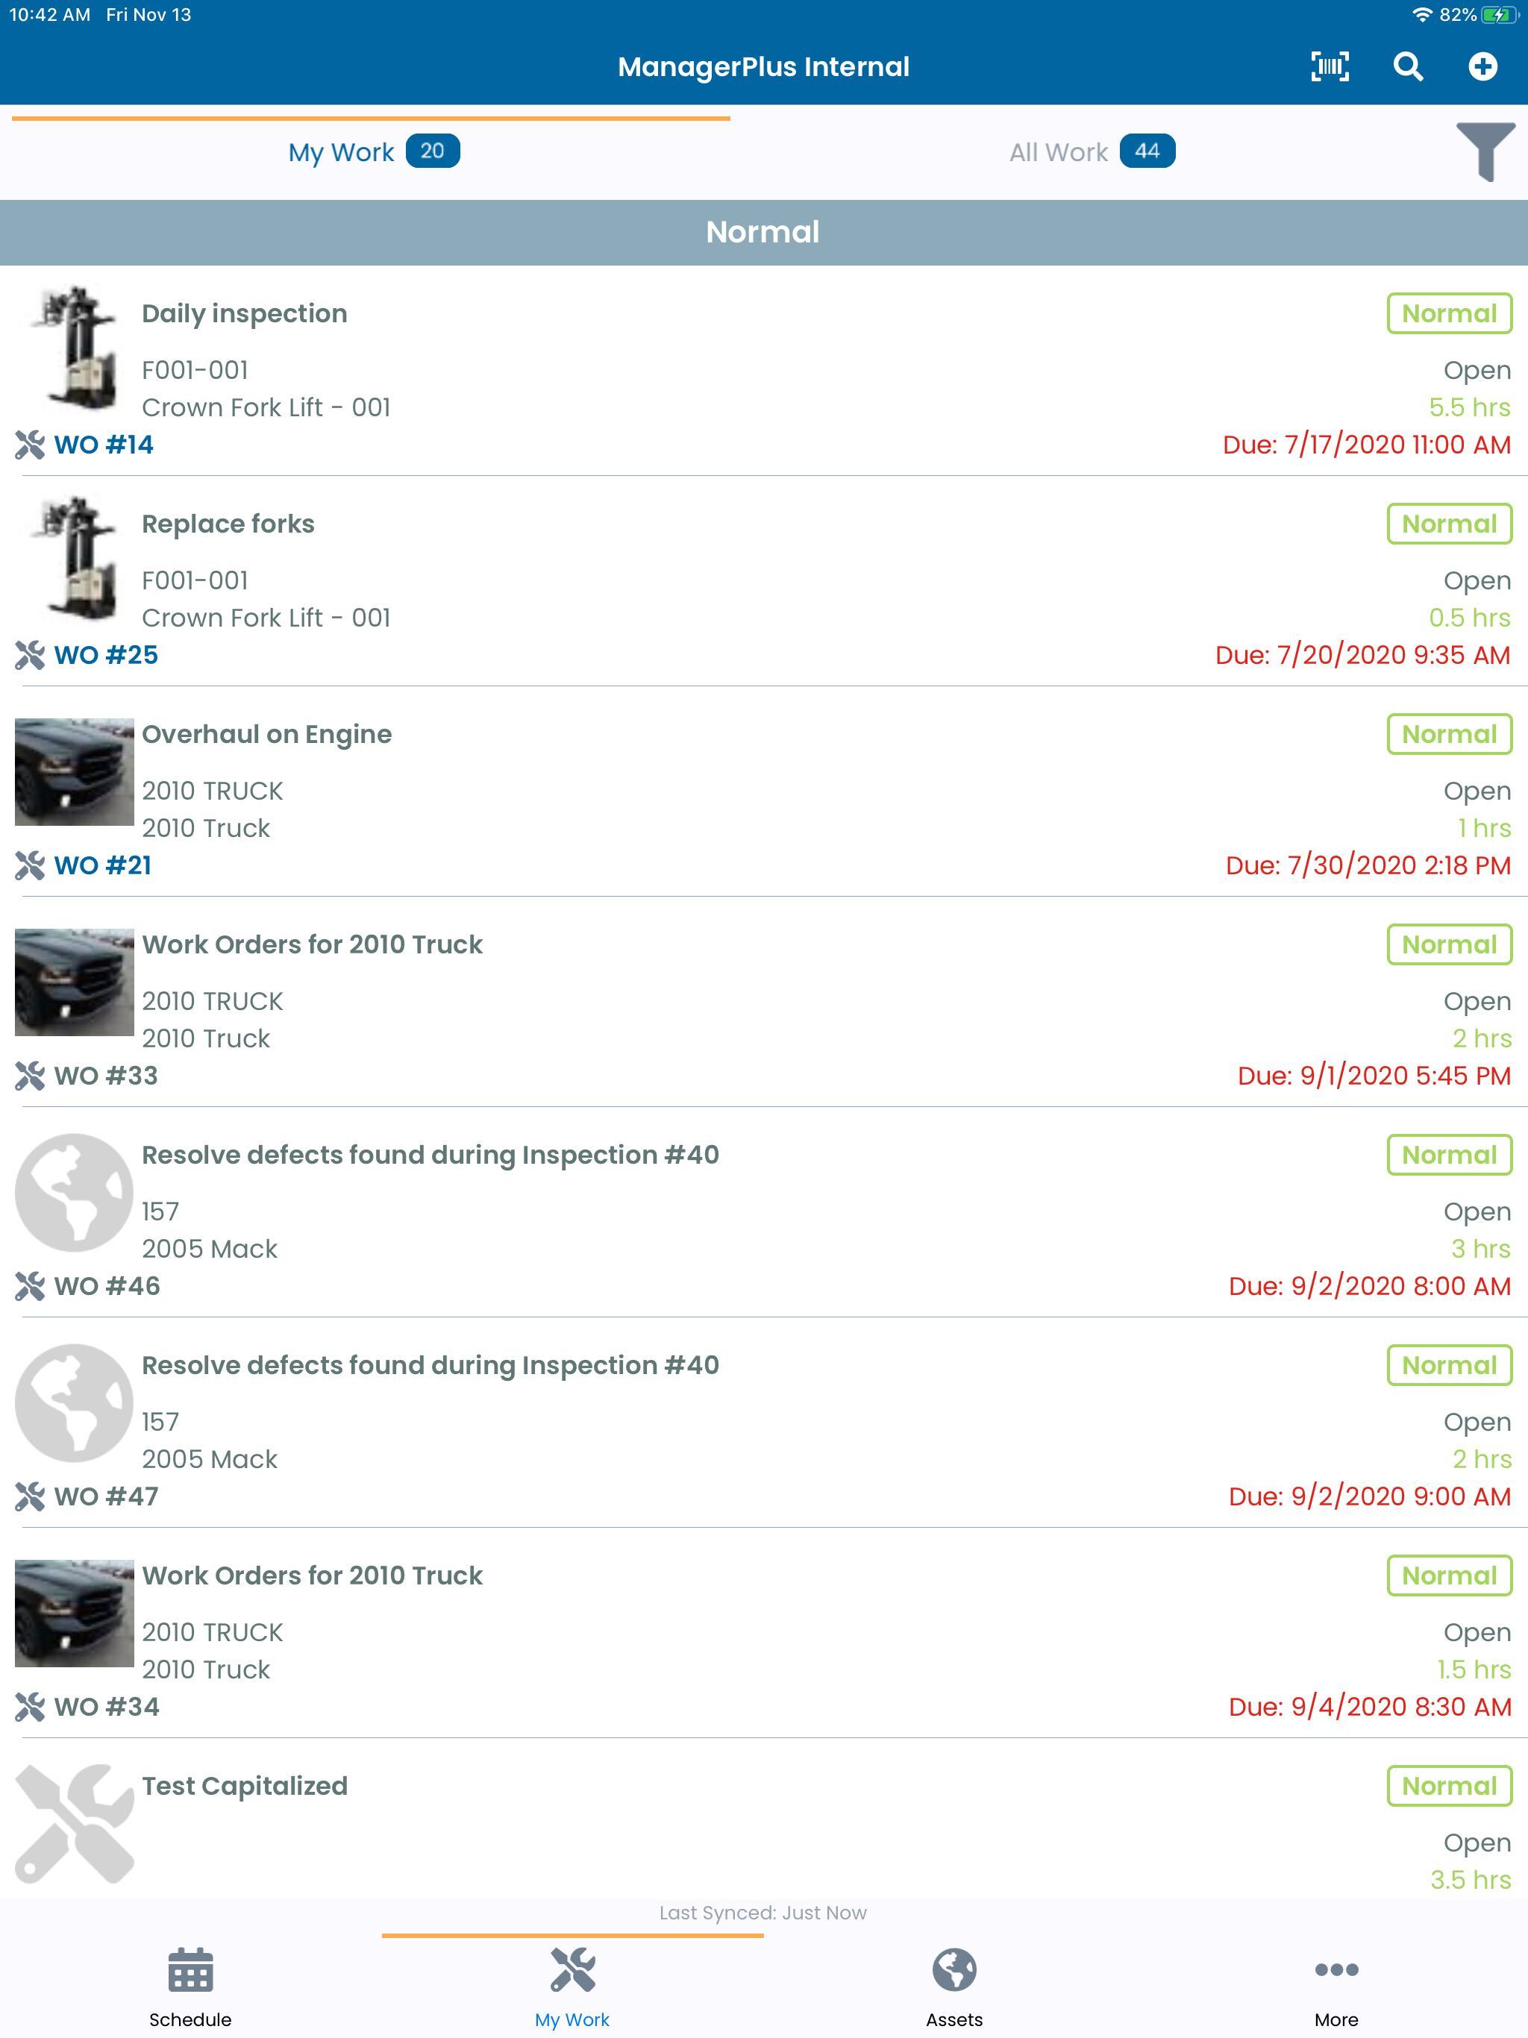1528x2038 pixels.
Task: Open WO #25 link
Action: point(106,655)
